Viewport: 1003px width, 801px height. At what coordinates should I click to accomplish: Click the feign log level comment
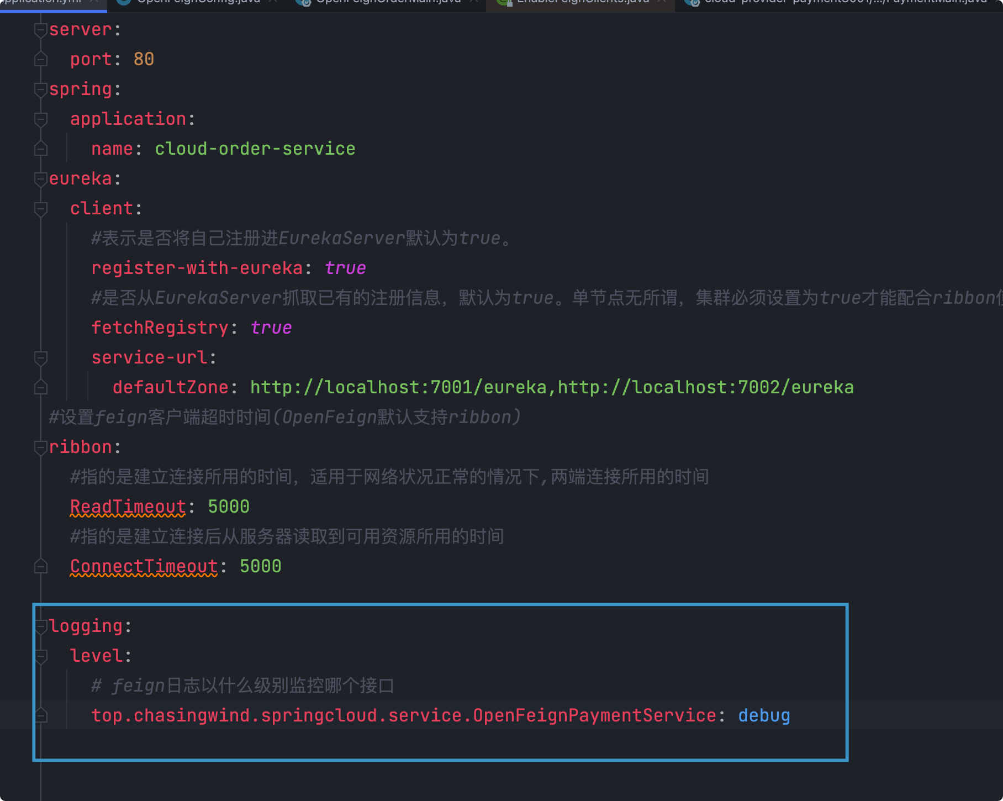coord(243,686)
